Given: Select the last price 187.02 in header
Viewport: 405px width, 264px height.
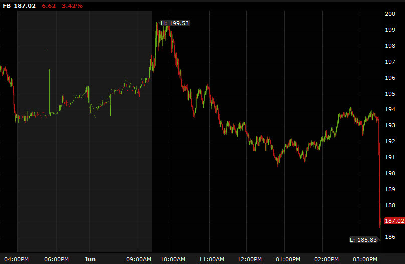Looking at the screenshot, I should pos(25,6).
